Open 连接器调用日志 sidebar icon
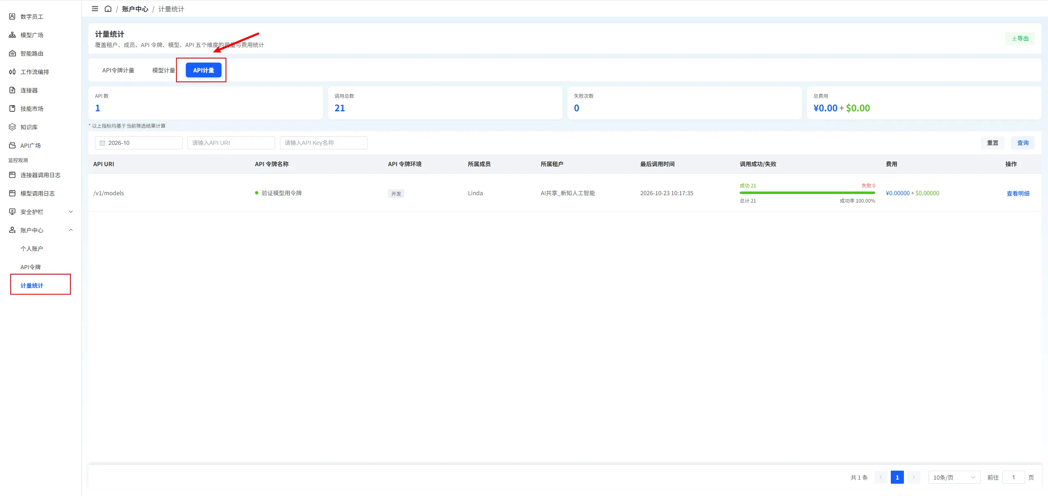 12,175
